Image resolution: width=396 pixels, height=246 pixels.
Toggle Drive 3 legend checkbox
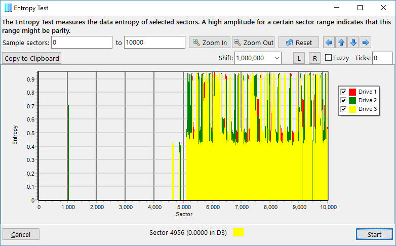(343, 109)
